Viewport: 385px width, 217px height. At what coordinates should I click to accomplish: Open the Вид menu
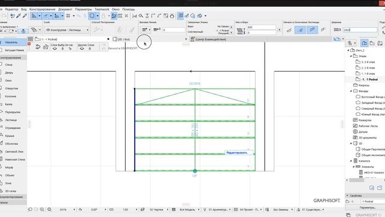pos(24,10)
